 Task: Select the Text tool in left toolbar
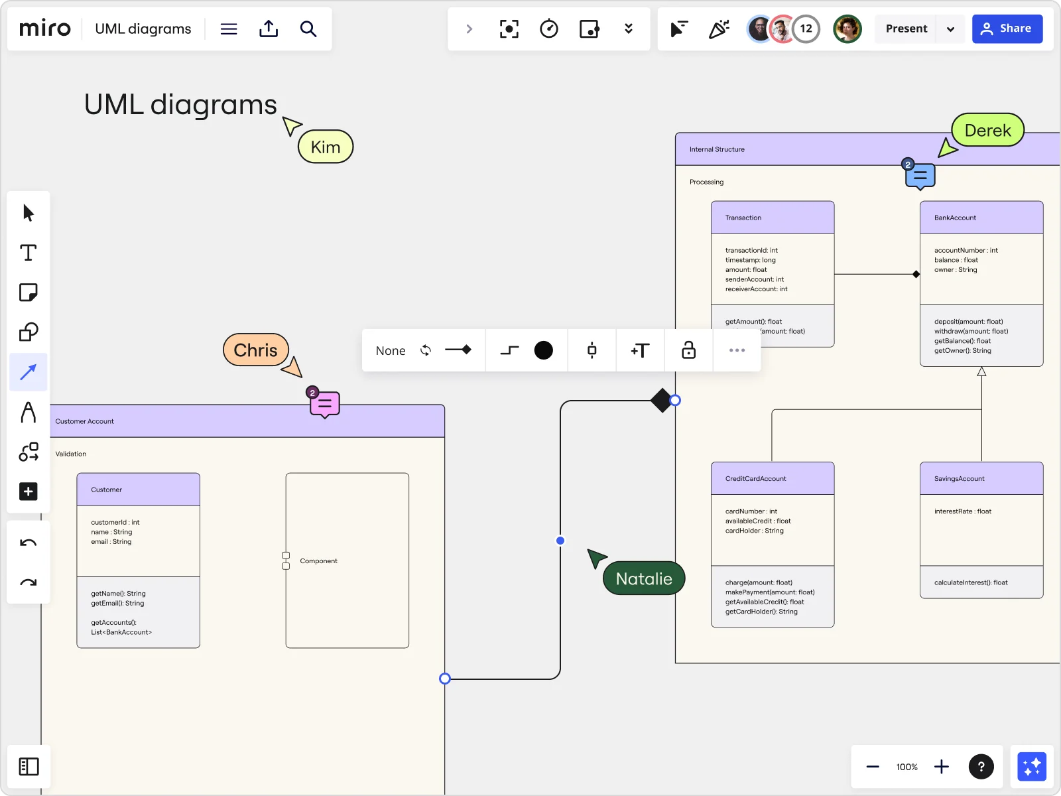(x=28, y=253)
